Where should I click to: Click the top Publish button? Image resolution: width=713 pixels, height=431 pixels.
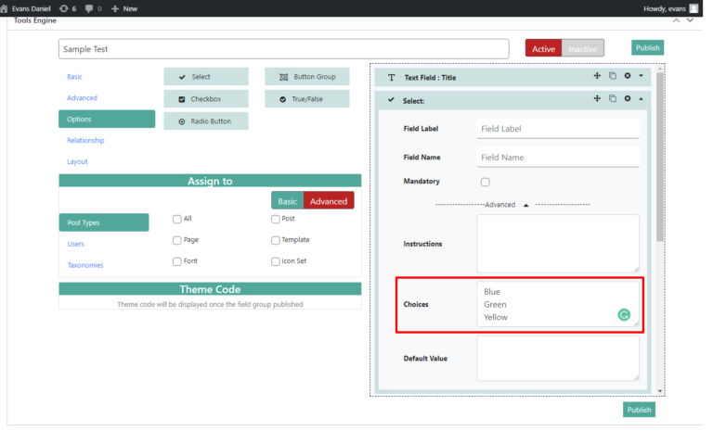click(647, 48)
